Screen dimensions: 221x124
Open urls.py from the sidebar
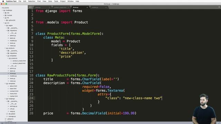tap(12, 109)
